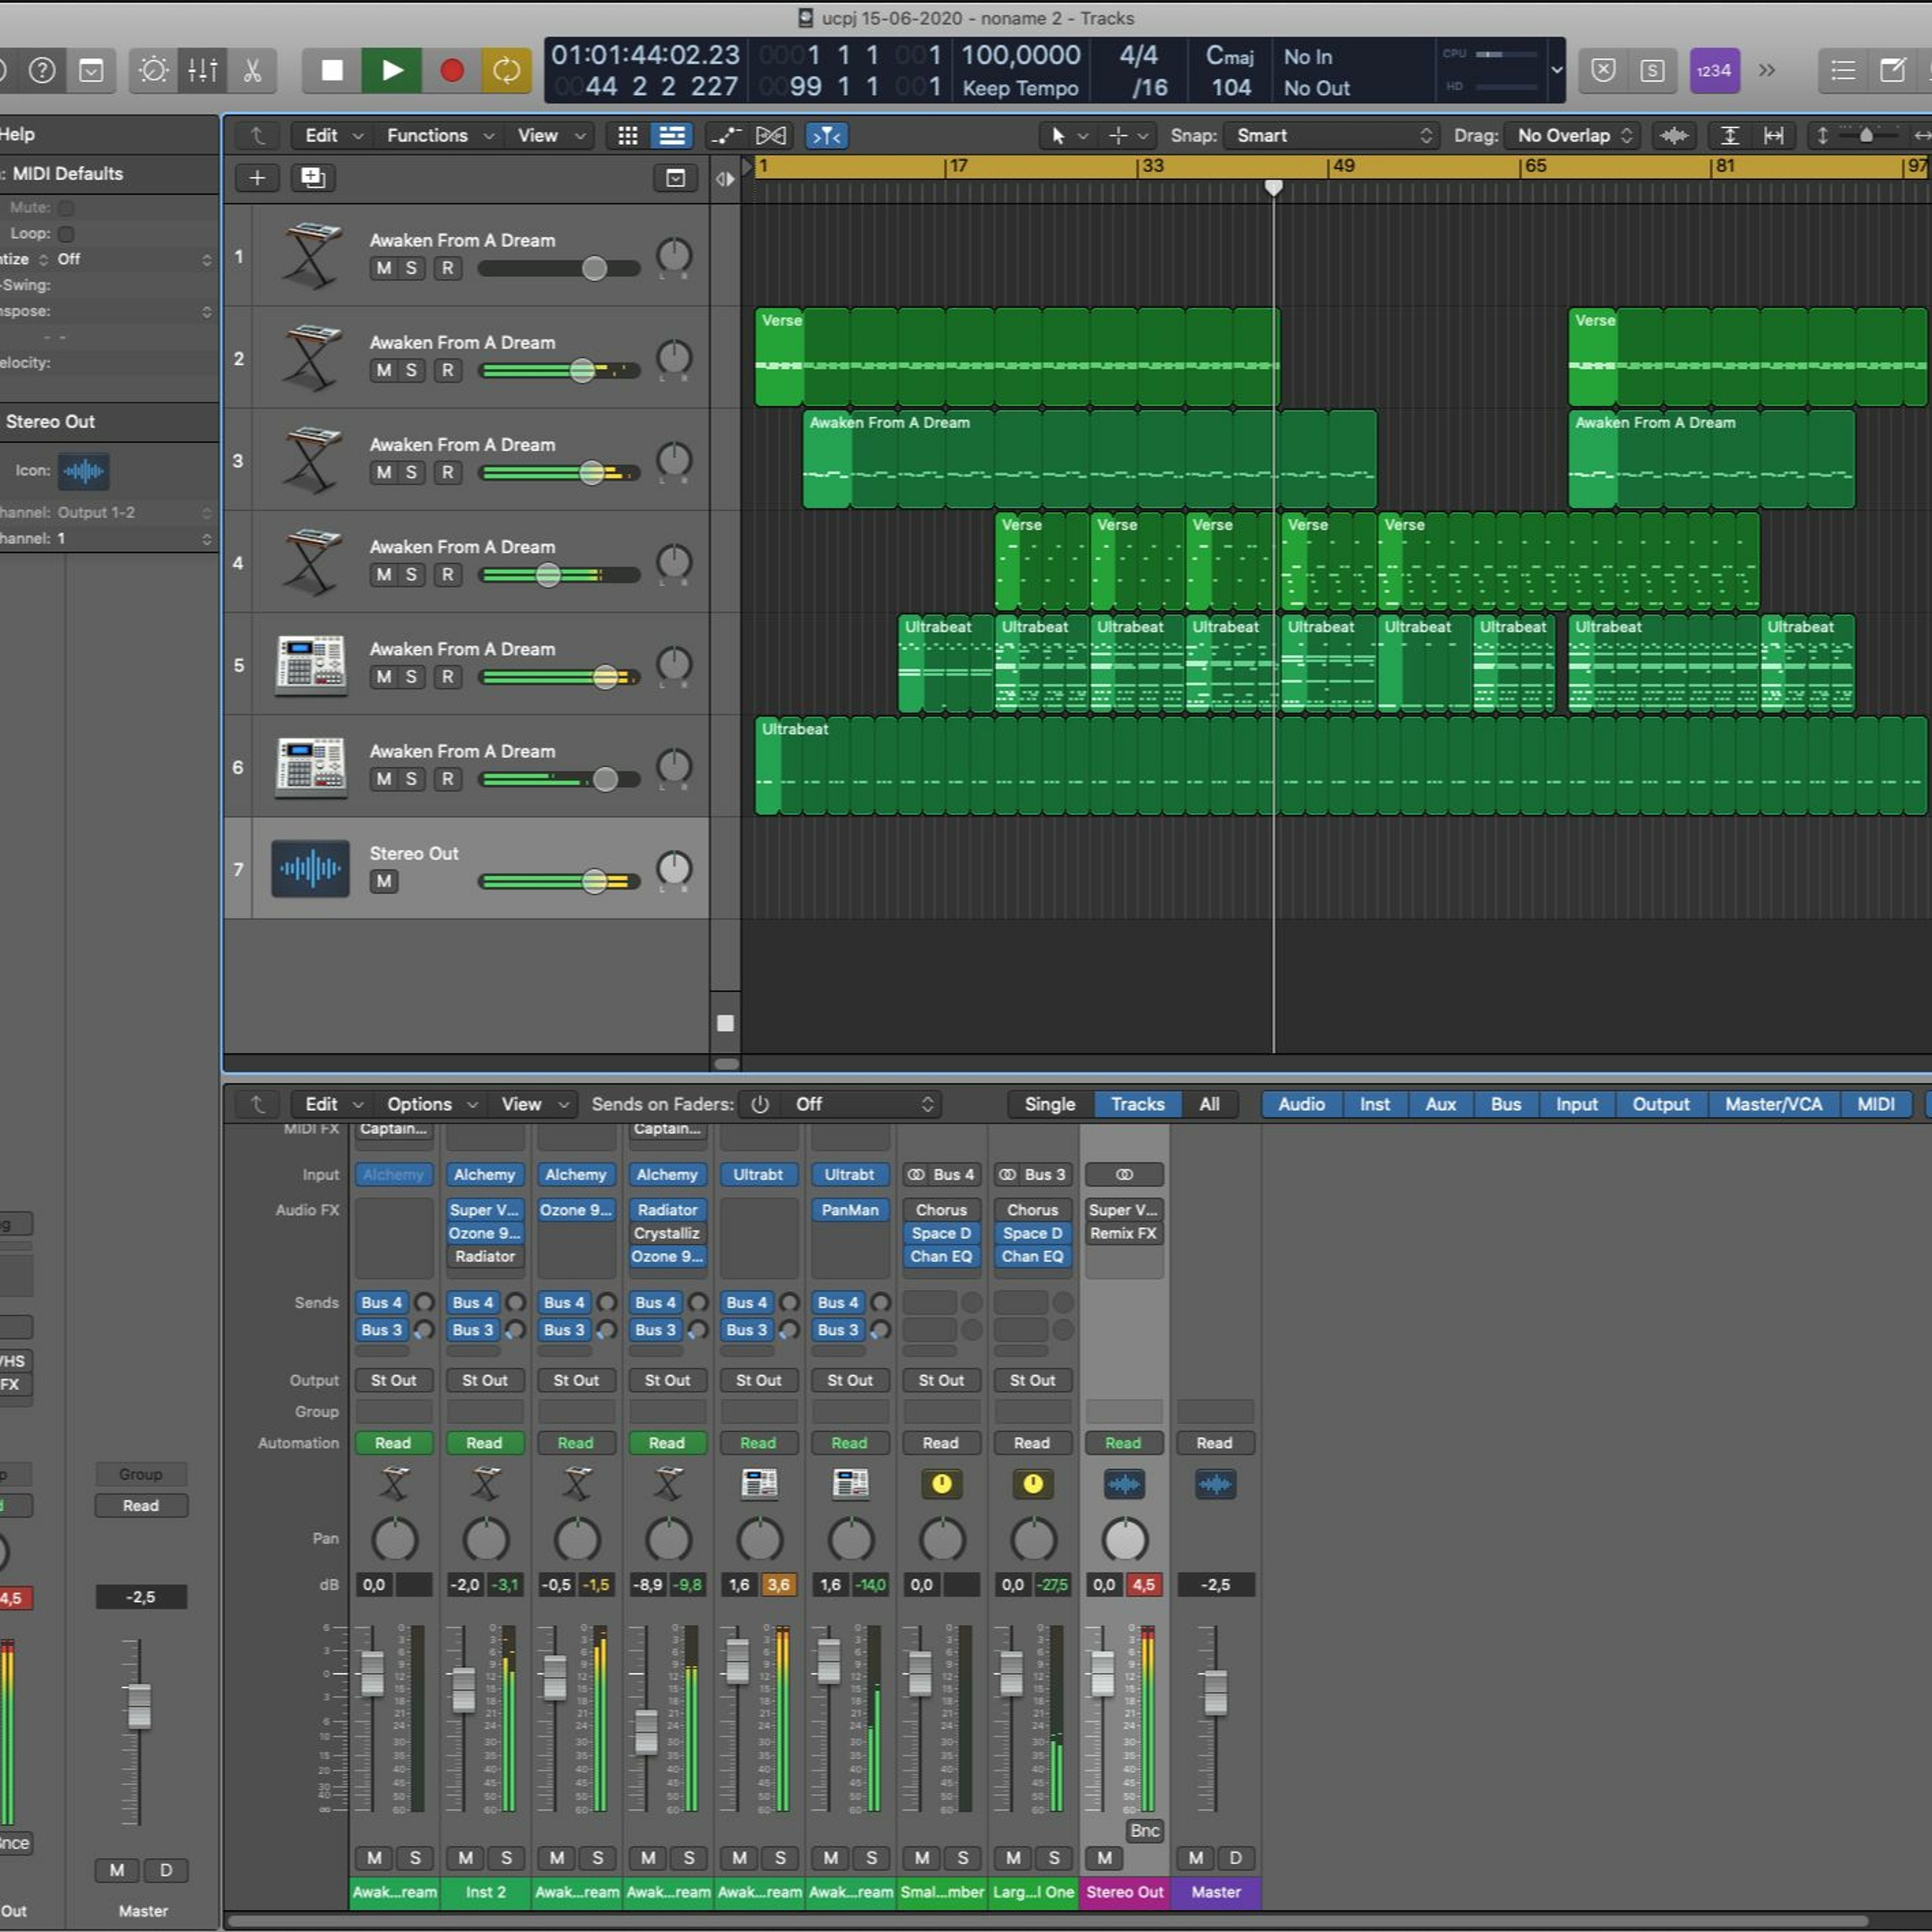This screenshot has width=1932, height=1932.
Task: Add a new track with plus button
Action: tap(257, 178)
